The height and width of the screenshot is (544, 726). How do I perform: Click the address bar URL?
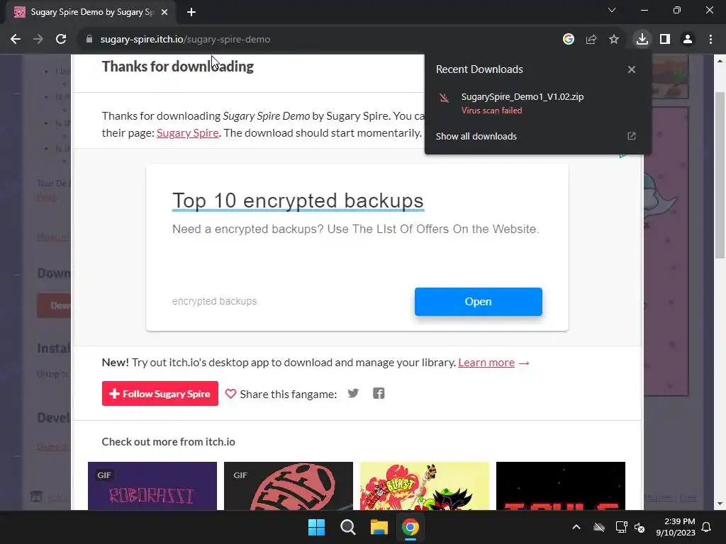point(185,40)
